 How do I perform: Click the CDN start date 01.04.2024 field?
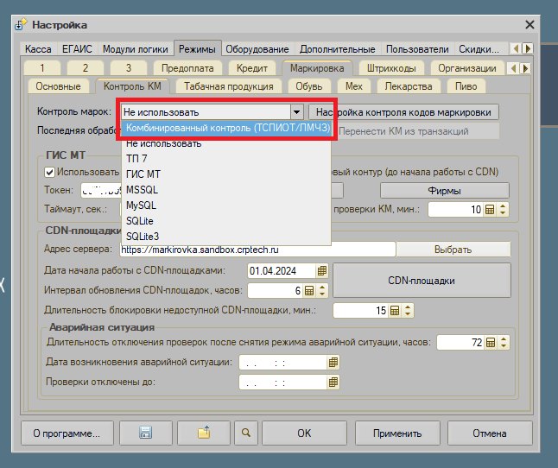[281, 271]
